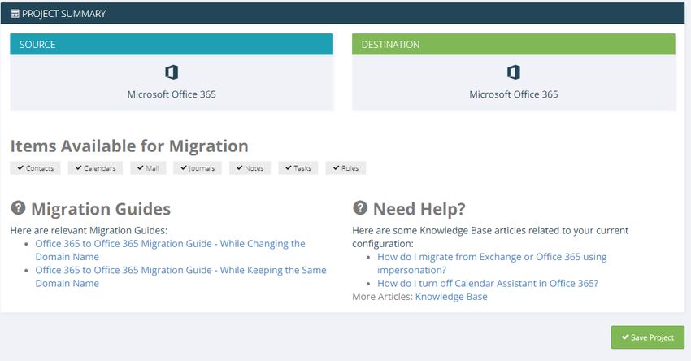Screen dimensions: 691x361
Task: Click the DESTINATION panel header
Action: coord(514,44)
